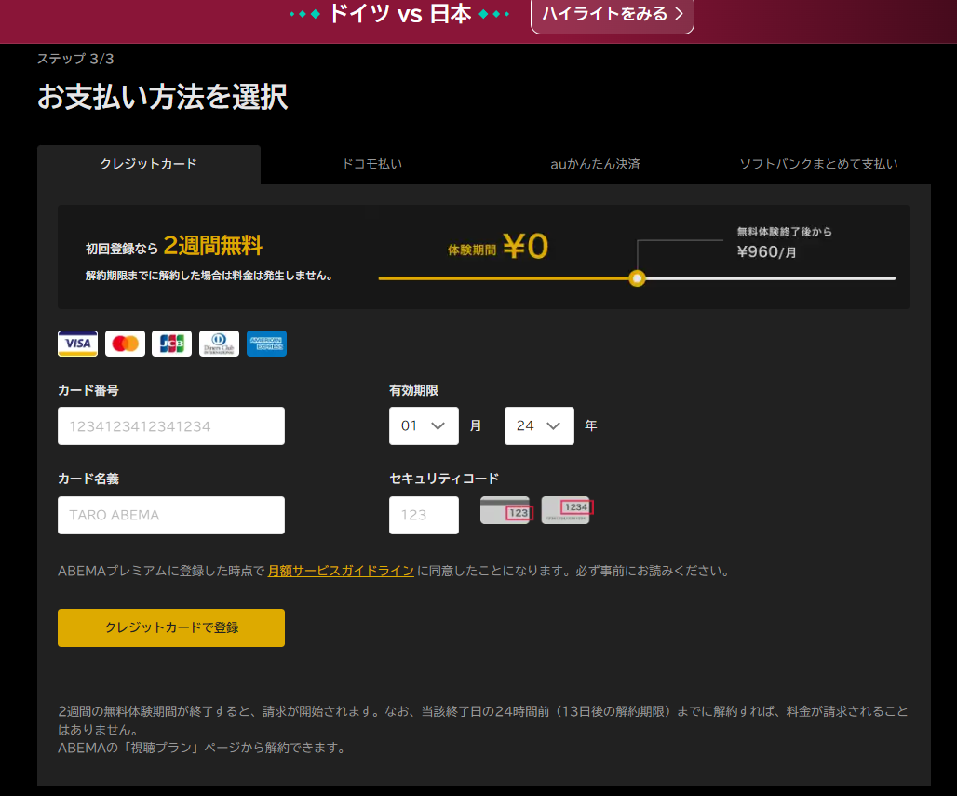957x796 pixels.
Task: Focus the カード名義 input field
Action: tap(171, 515)
